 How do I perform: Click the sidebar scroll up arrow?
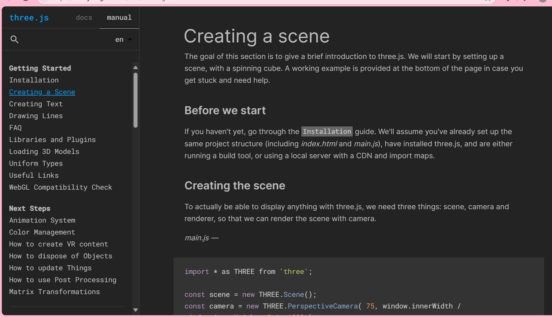(136, 67)
